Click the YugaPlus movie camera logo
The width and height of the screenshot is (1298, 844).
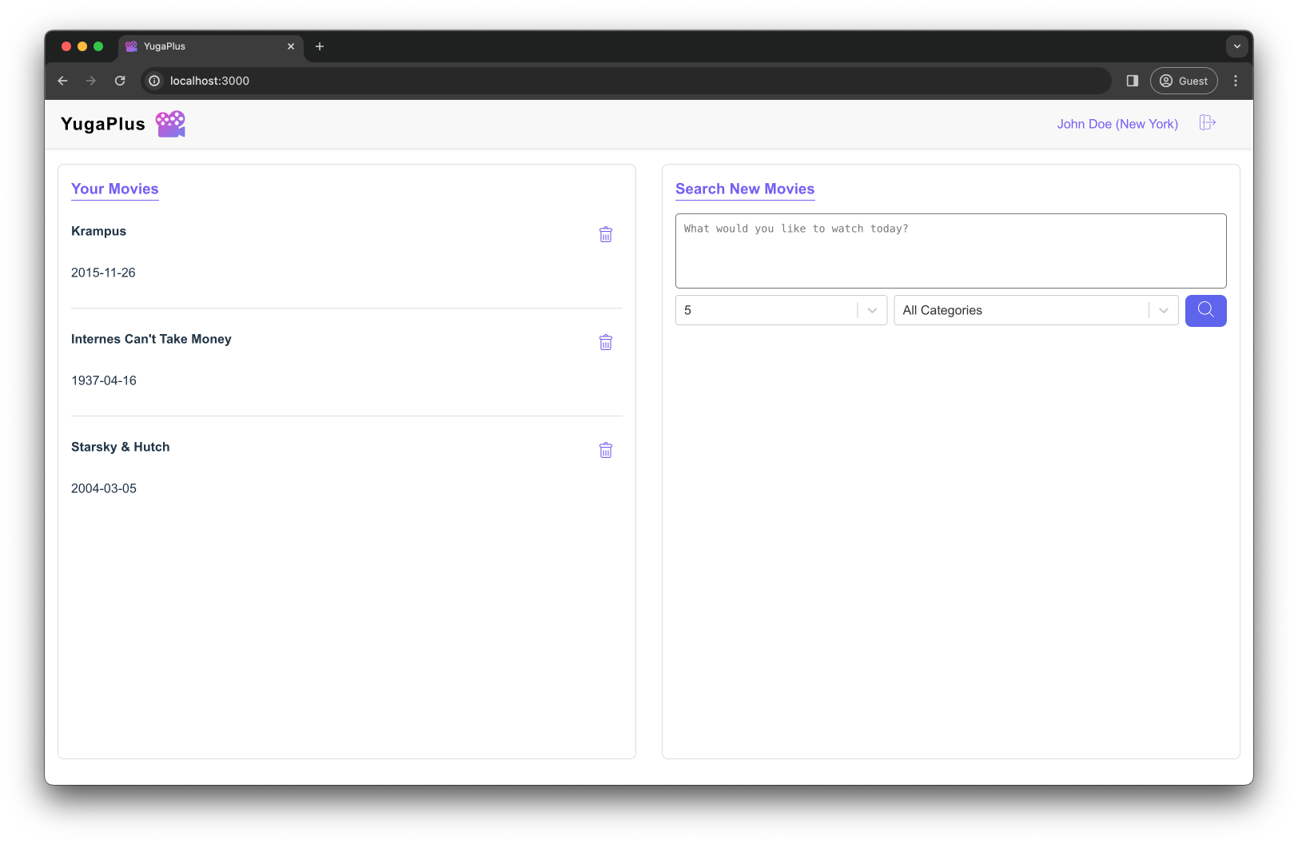click(170, 124)
